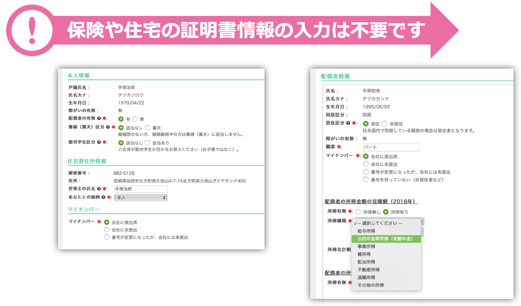Click help icon next to 寡婦（寡夫）区分
Screen dimensions: 521x306
point(108,127)
